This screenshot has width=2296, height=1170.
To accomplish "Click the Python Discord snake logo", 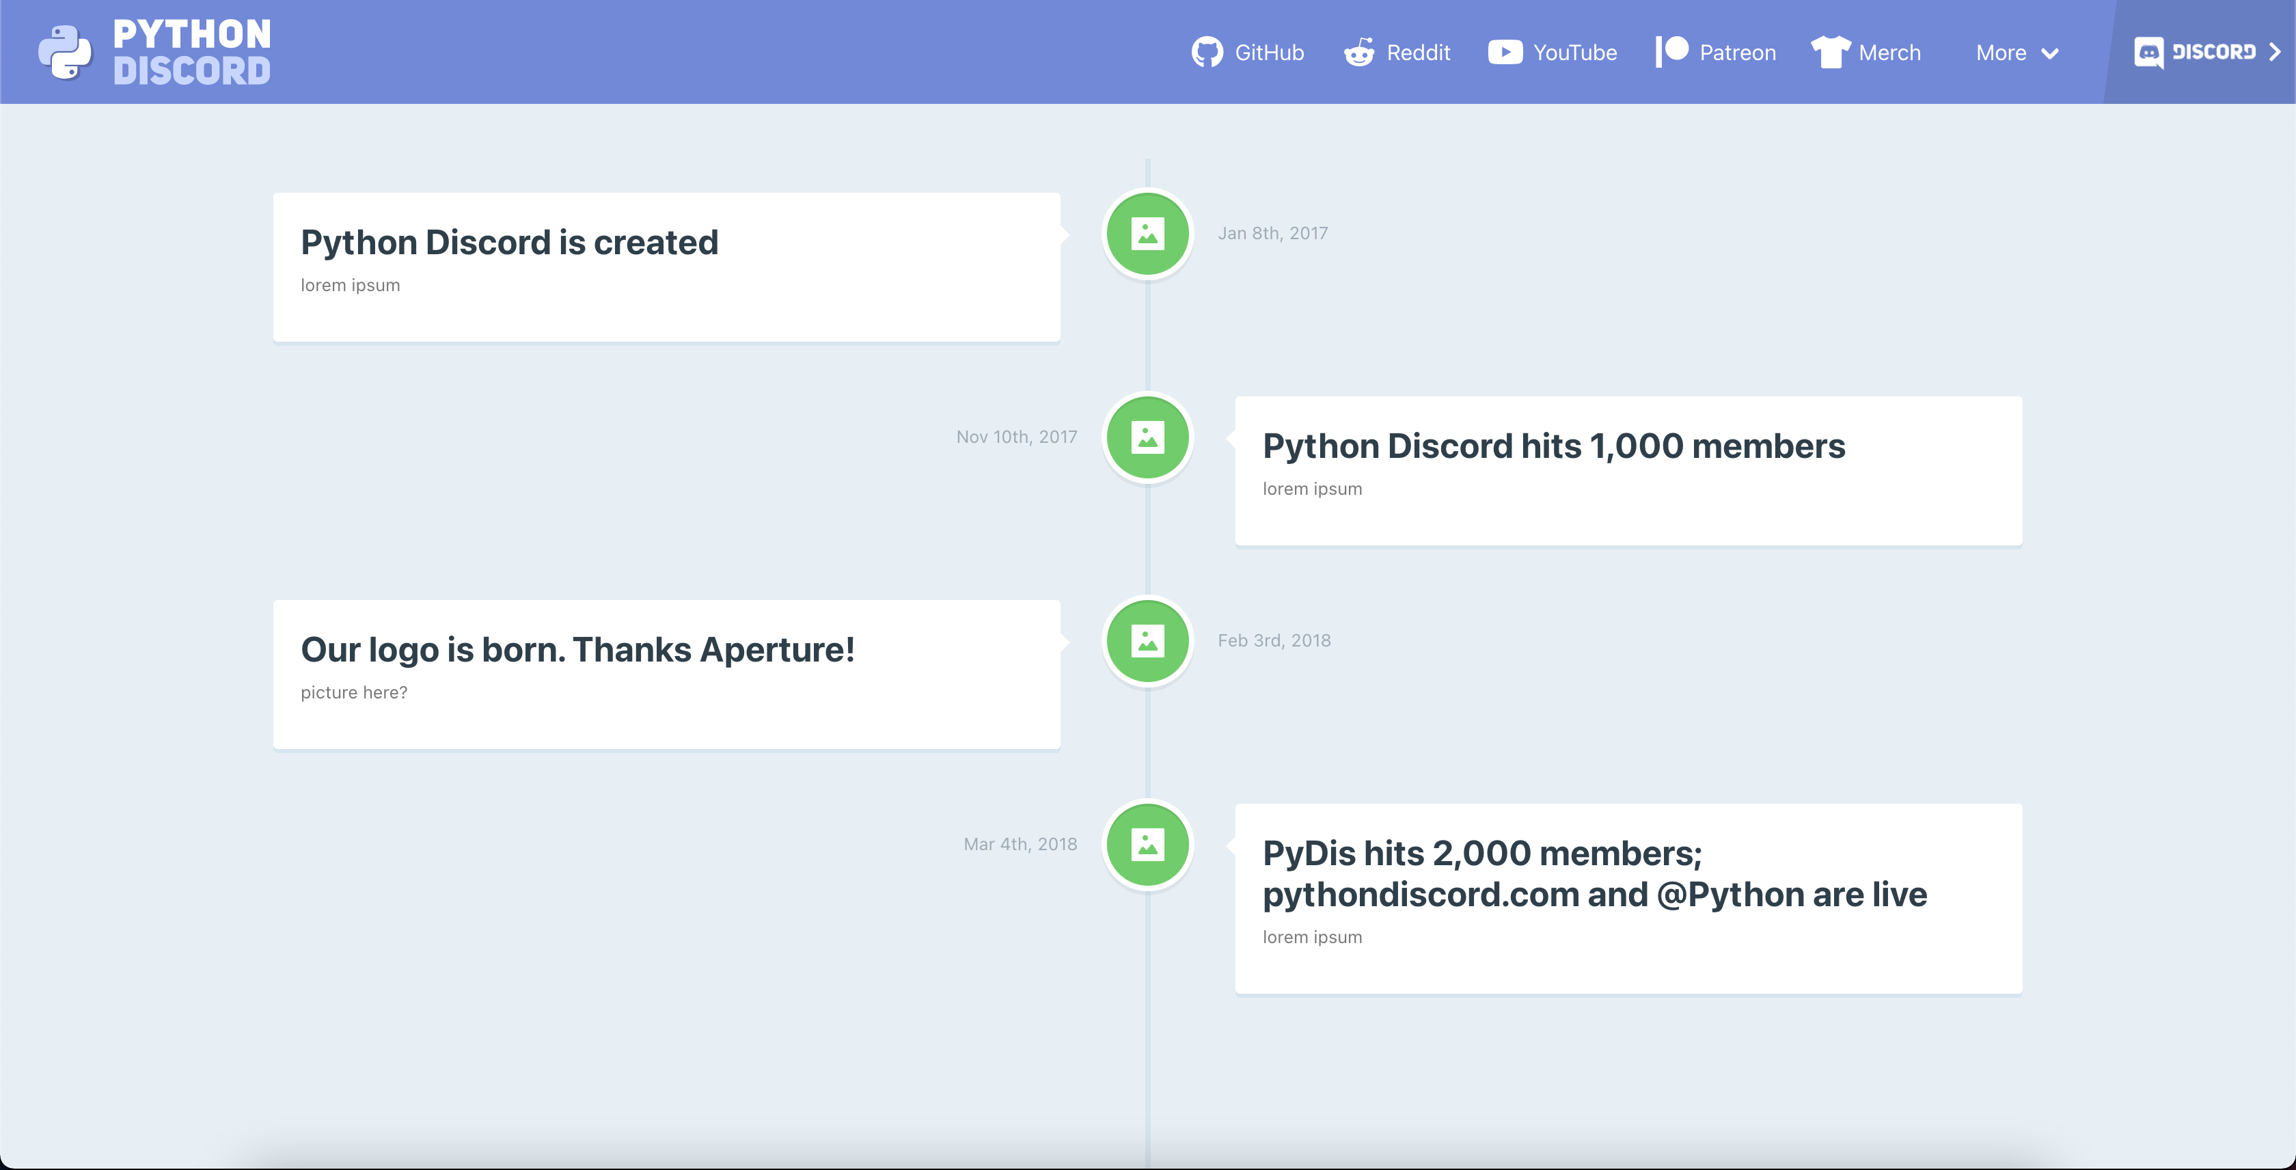I will [x=65, y=52].
